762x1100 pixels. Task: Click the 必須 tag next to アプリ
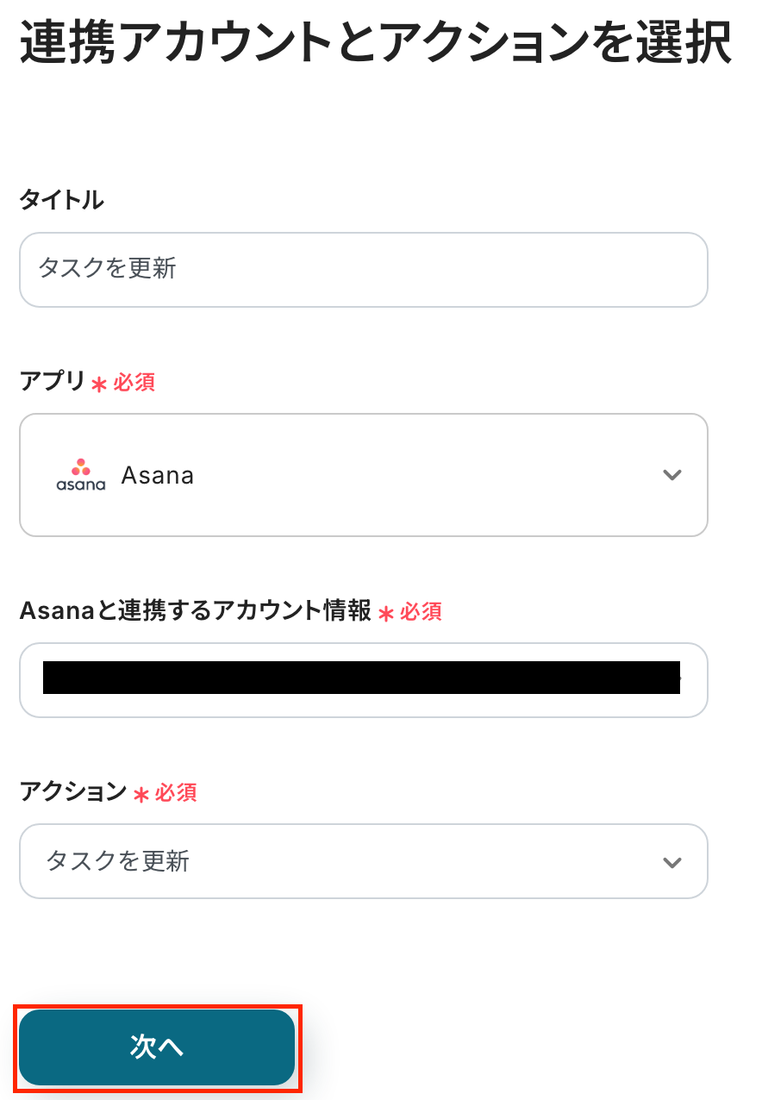pos(134,383)
